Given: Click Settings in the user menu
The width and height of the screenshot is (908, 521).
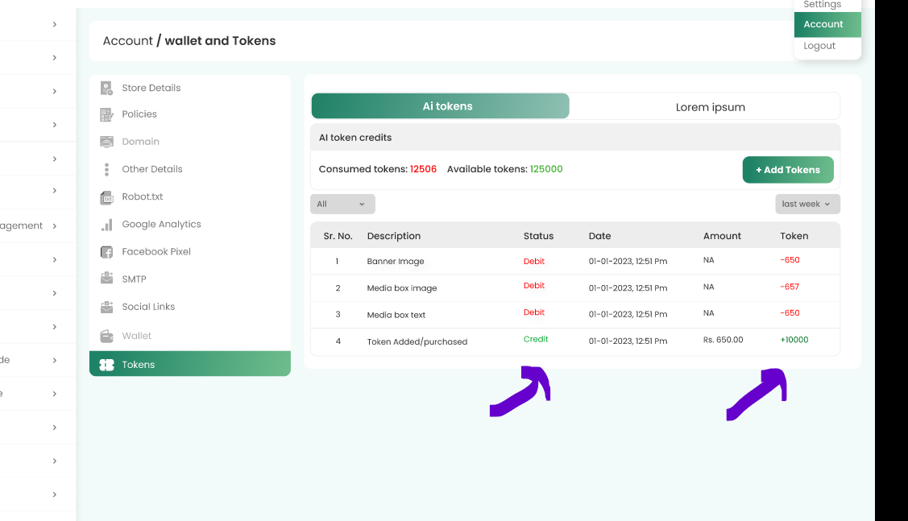Looking at the screenshot, I should 823,5.
